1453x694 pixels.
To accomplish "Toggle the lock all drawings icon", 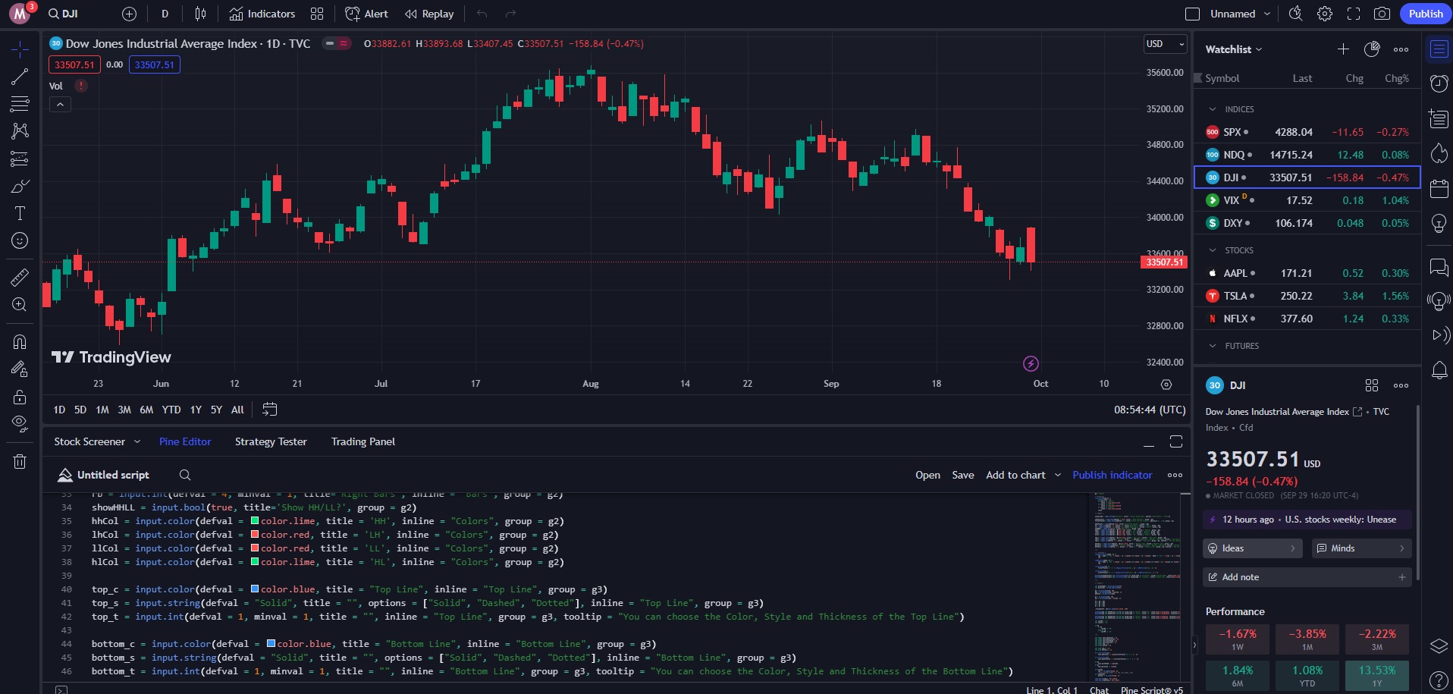I will point(20,397).
